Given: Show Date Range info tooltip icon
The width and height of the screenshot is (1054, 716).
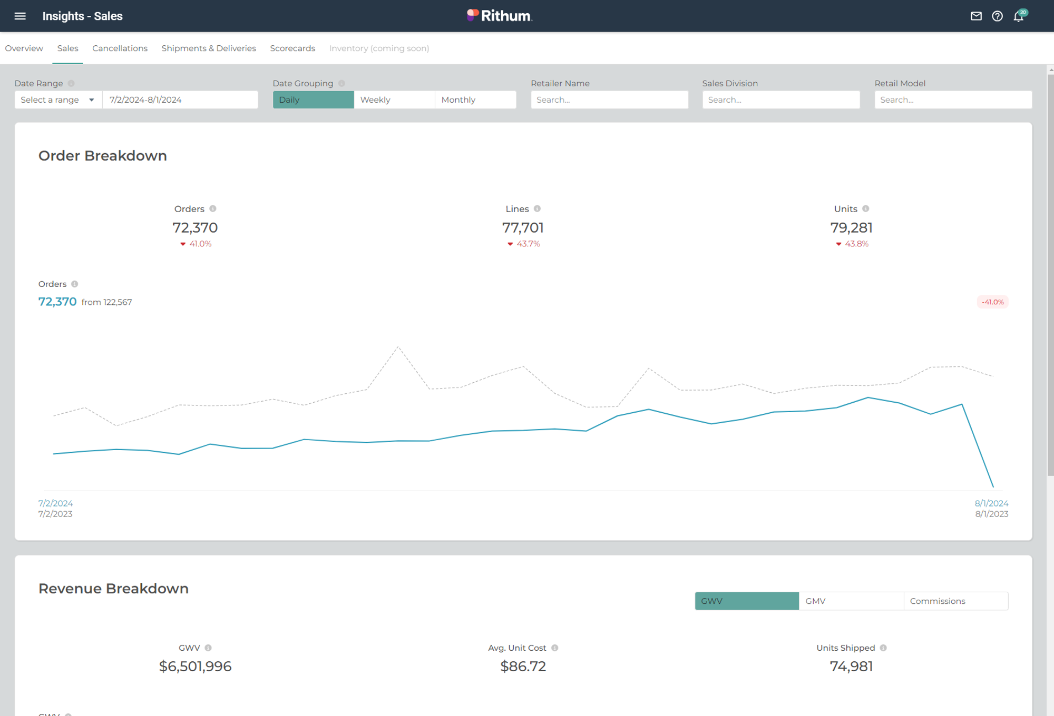Looking at the screenshot, I should click(71, 83).
